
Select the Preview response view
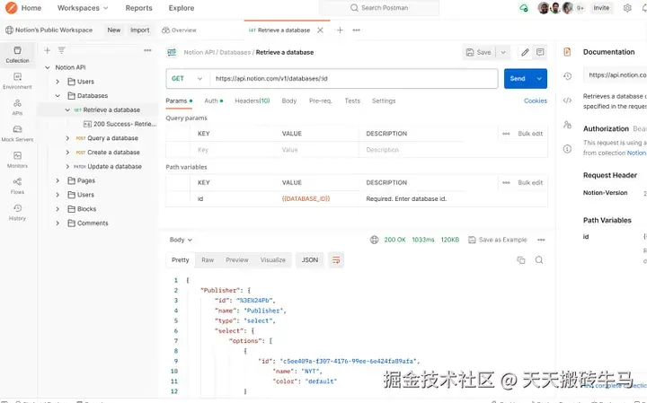(x=237, y=260)
